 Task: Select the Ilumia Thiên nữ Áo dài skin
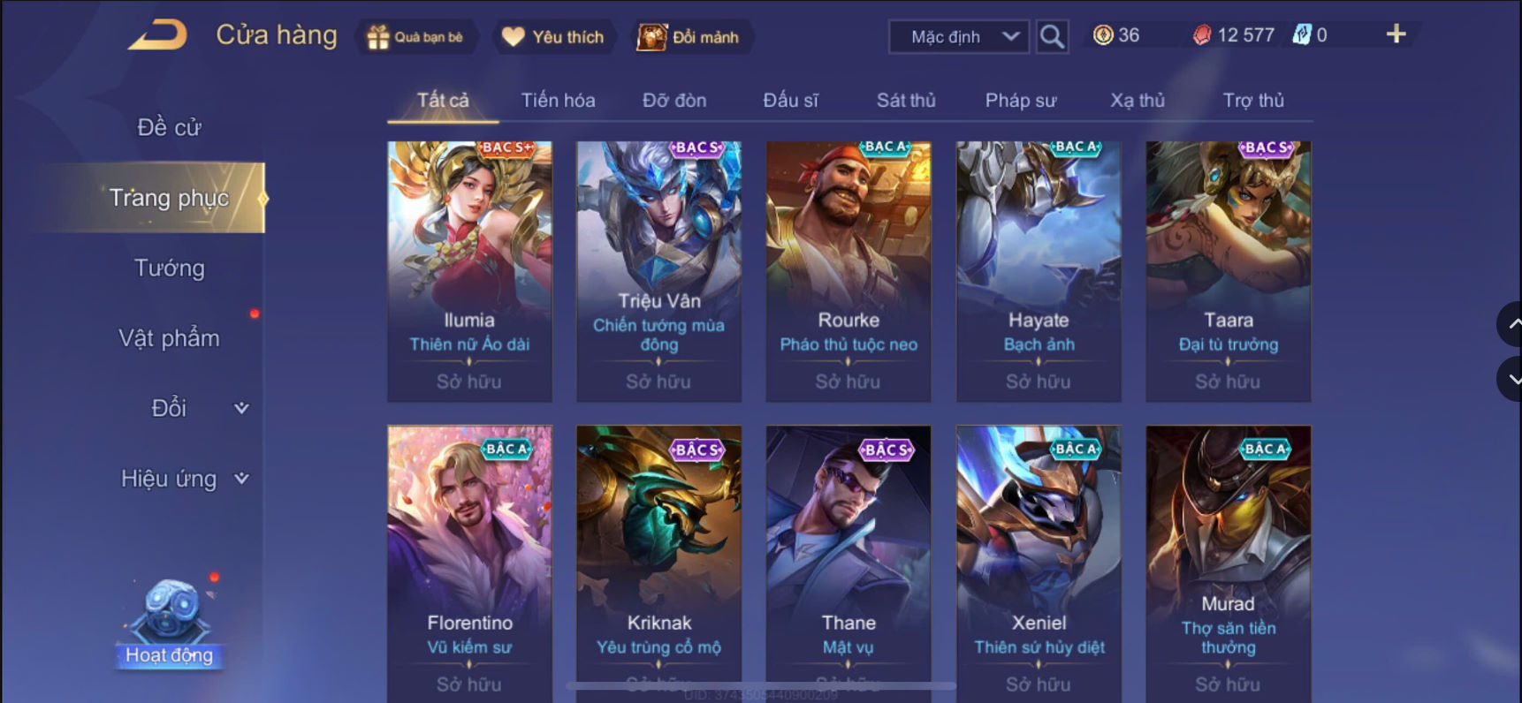(x=469, y=271)
